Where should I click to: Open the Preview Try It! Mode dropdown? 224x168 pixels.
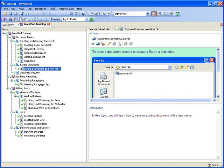pos(87,19)
